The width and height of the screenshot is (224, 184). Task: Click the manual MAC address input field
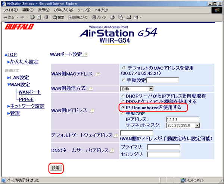click(162, 80)
